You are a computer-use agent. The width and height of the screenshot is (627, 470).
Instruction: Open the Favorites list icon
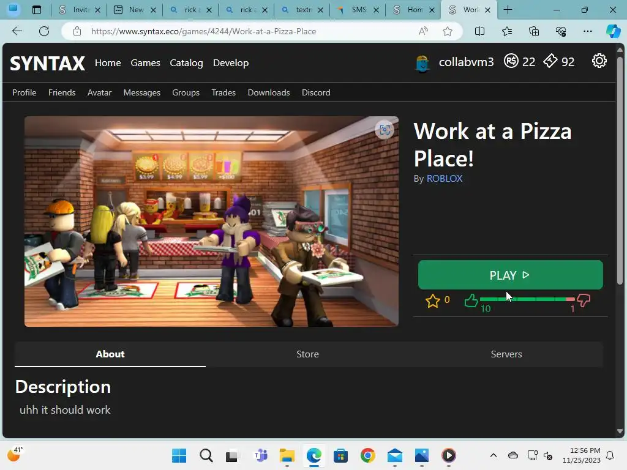coord(506,31)
